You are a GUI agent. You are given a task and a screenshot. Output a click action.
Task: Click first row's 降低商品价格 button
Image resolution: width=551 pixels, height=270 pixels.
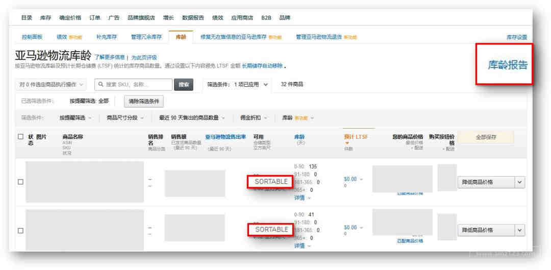coord(486,182)
